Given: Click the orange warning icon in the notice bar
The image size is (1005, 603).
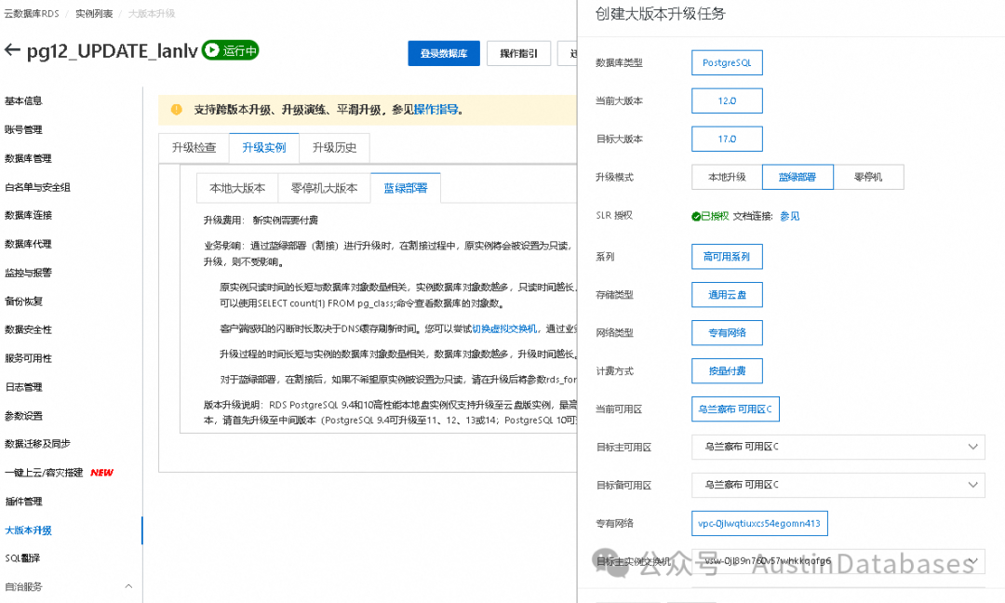Looking at the screenshot, I should coord(176,110).
